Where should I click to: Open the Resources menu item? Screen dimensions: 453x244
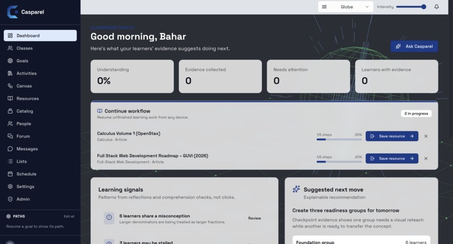pyautogui.click(x=40, y=98)
